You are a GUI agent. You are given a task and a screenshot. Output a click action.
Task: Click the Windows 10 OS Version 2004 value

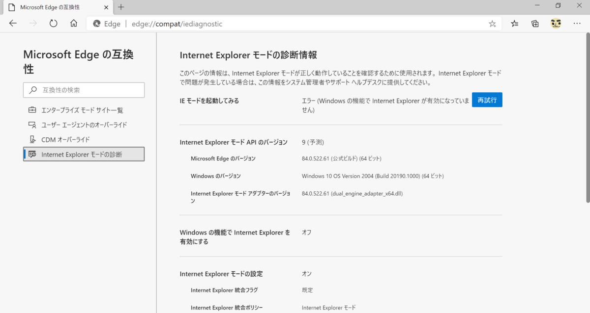click(373, 176)
